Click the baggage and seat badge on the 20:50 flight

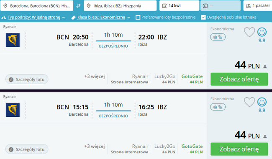(x=218, y=37)
